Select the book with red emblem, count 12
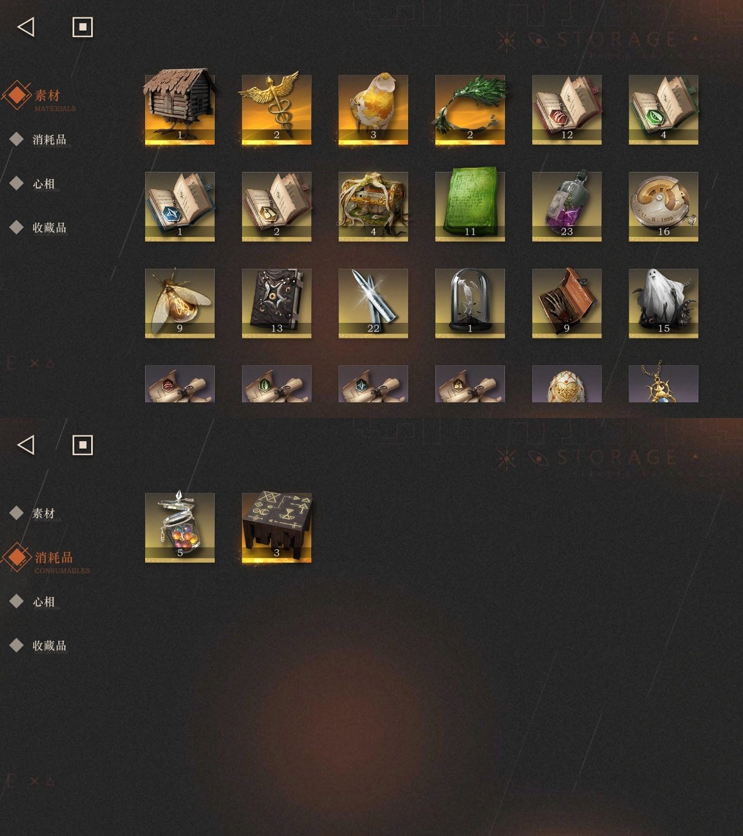Screen dimensions: 743x836 567,109
